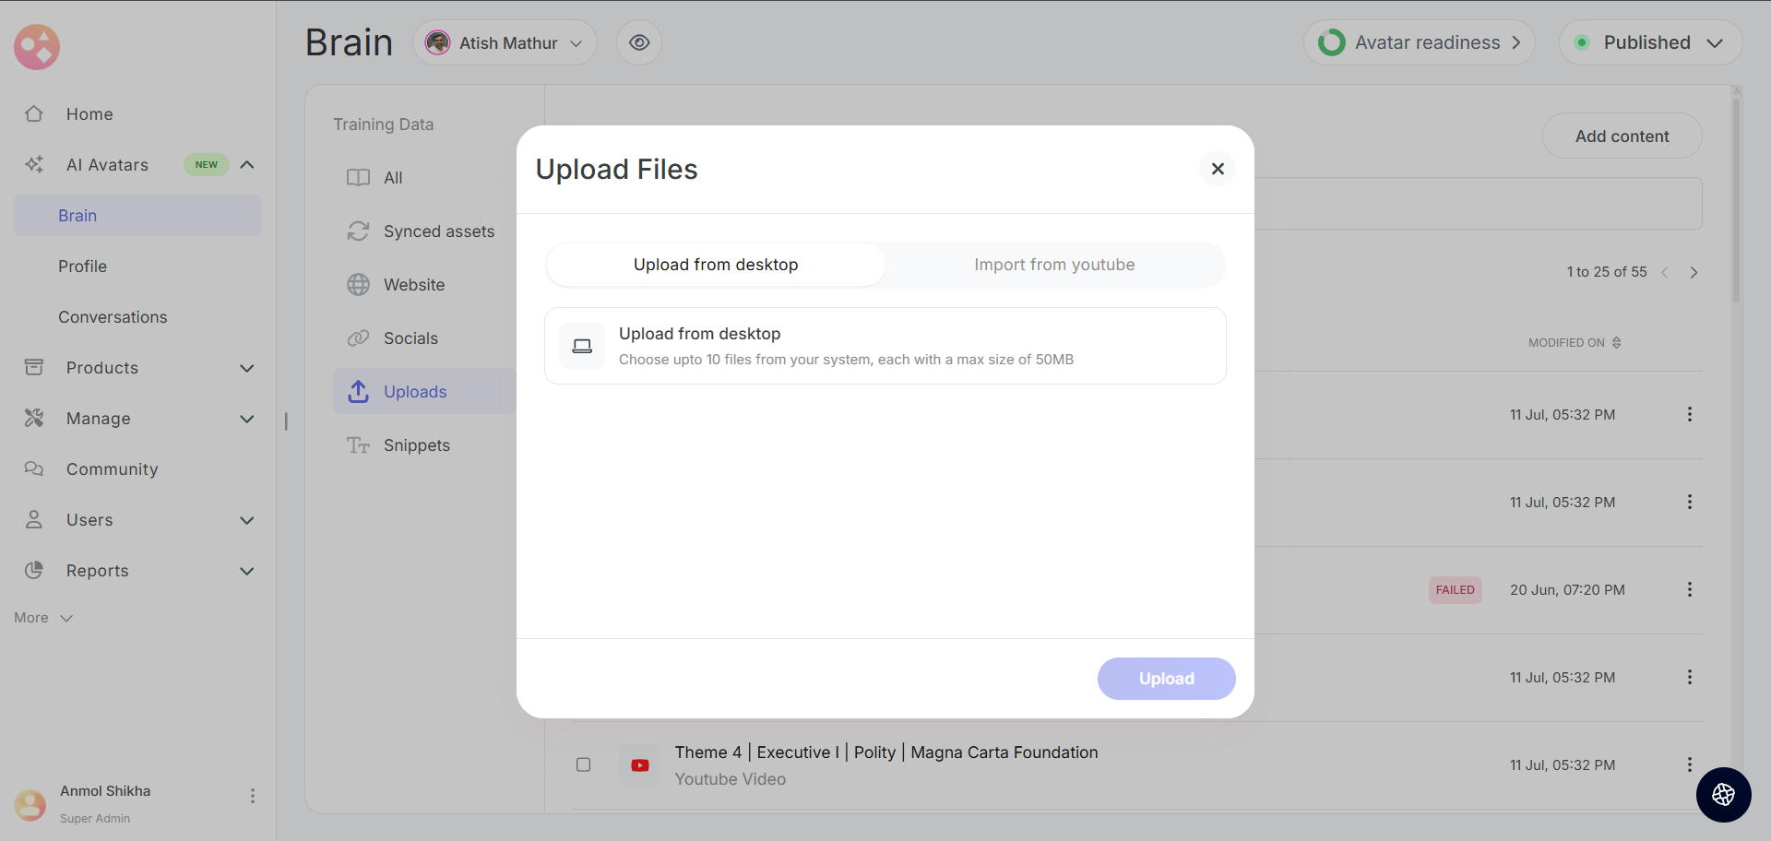Screen dimensions: 1771x841
Task: Select the Theme 4 Executive video checkbox
Action: tap(583, 764)
